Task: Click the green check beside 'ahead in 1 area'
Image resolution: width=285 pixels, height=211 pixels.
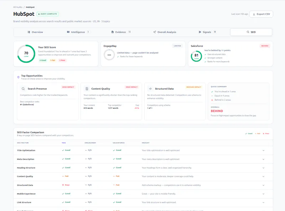Action: click(x=212, y=92)
